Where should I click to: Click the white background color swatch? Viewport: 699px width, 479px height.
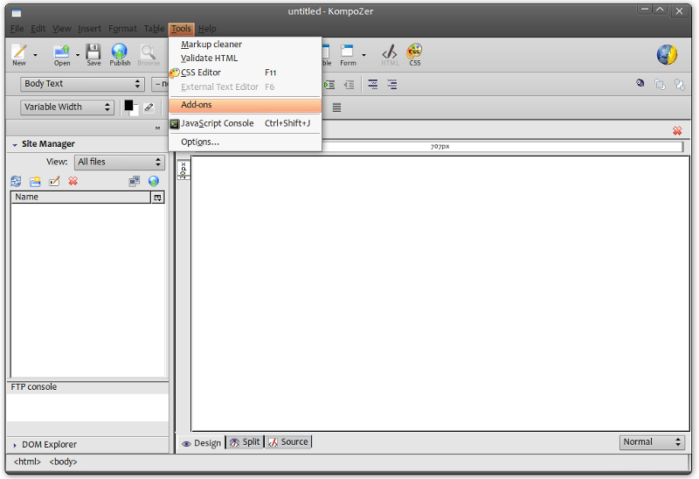coord(135,112)
